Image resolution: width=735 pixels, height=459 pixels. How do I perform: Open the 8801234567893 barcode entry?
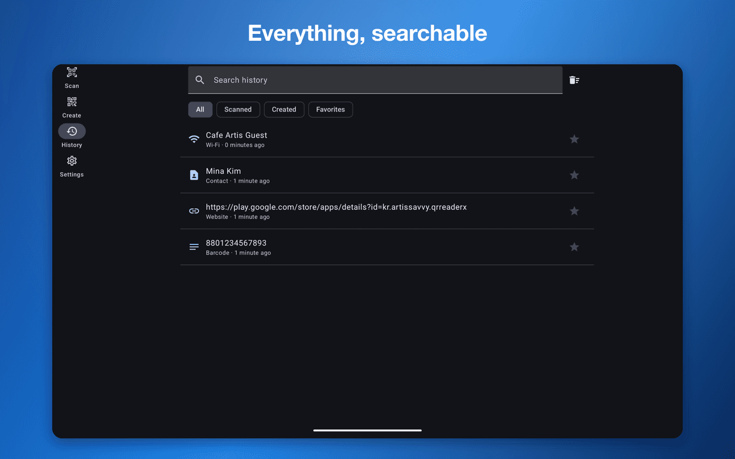pyautogui.click(x=387, y=247)
